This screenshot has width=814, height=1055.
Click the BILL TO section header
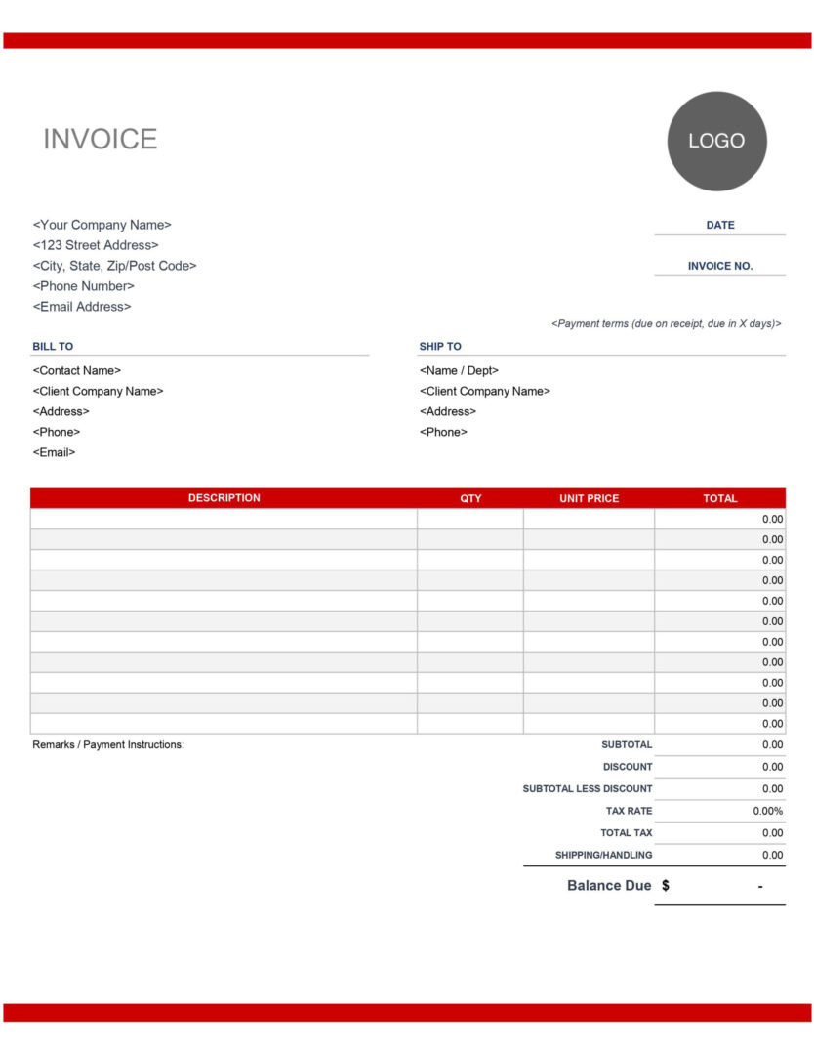(x=50, y=346)
